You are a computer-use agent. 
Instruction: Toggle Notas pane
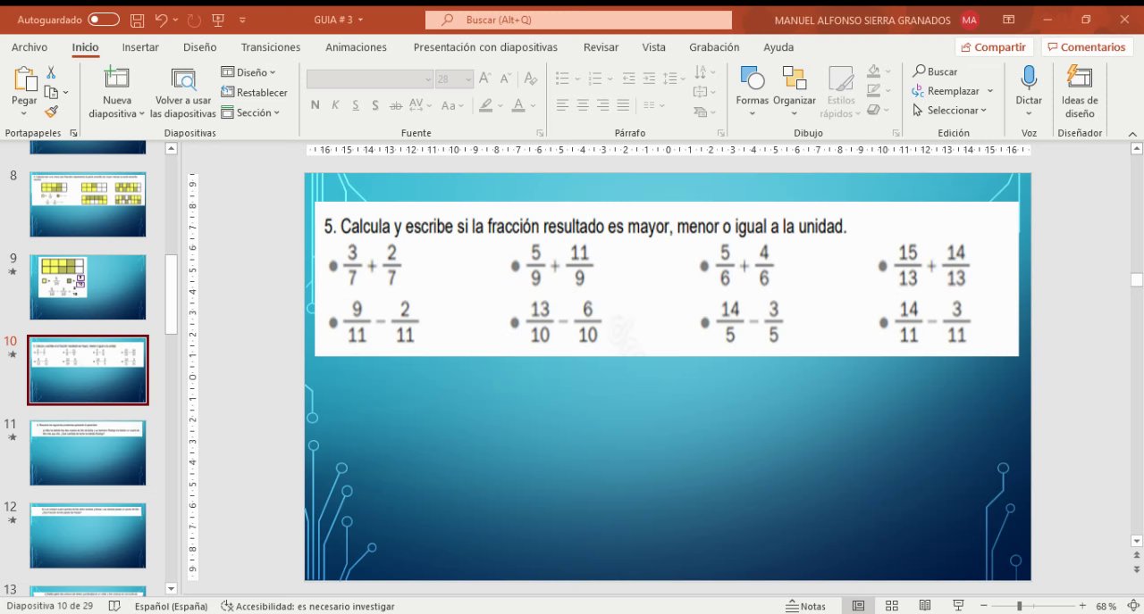[805, 606]
